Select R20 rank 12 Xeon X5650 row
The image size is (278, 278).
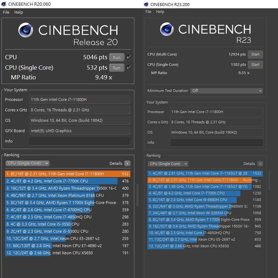pos(68,253)
